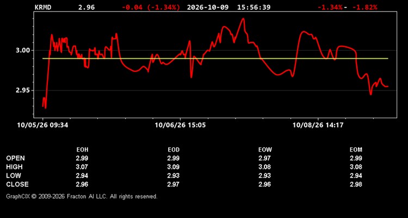Click the EOH column header
Image resolution: width=408 pixels, height=218 pixels.
point(82,150)
